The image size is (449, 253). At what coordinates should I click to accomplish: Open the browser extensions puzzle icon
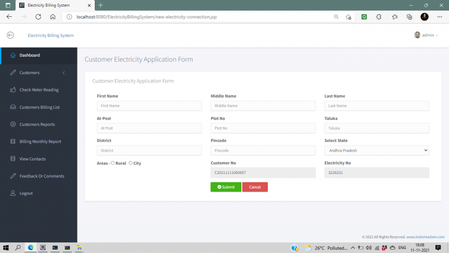click(x=378, y=17)
